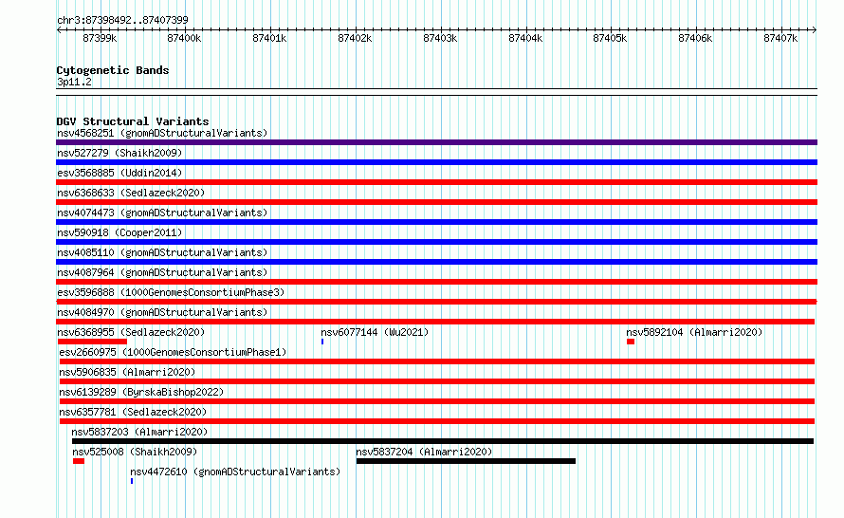Open variant nsv6139289 (ByrskaBishop2022) label

coord(141,392)
